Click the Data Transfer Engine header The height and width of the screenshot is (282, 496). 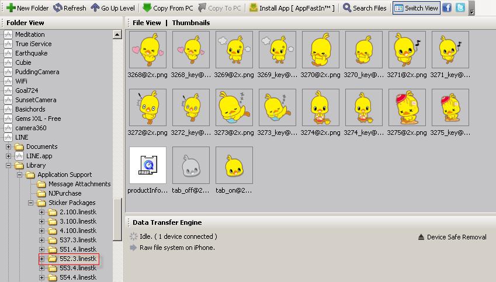pos(167,222)
